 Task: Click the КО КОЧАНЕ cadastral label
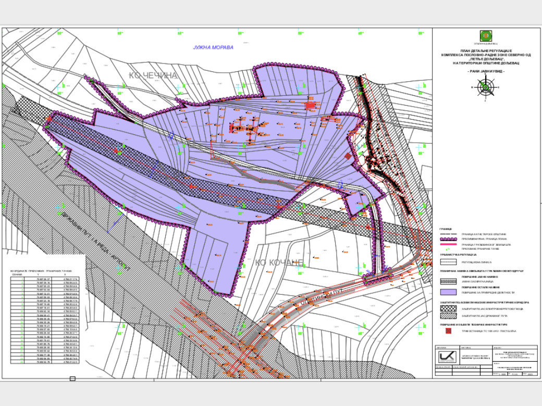279,262
